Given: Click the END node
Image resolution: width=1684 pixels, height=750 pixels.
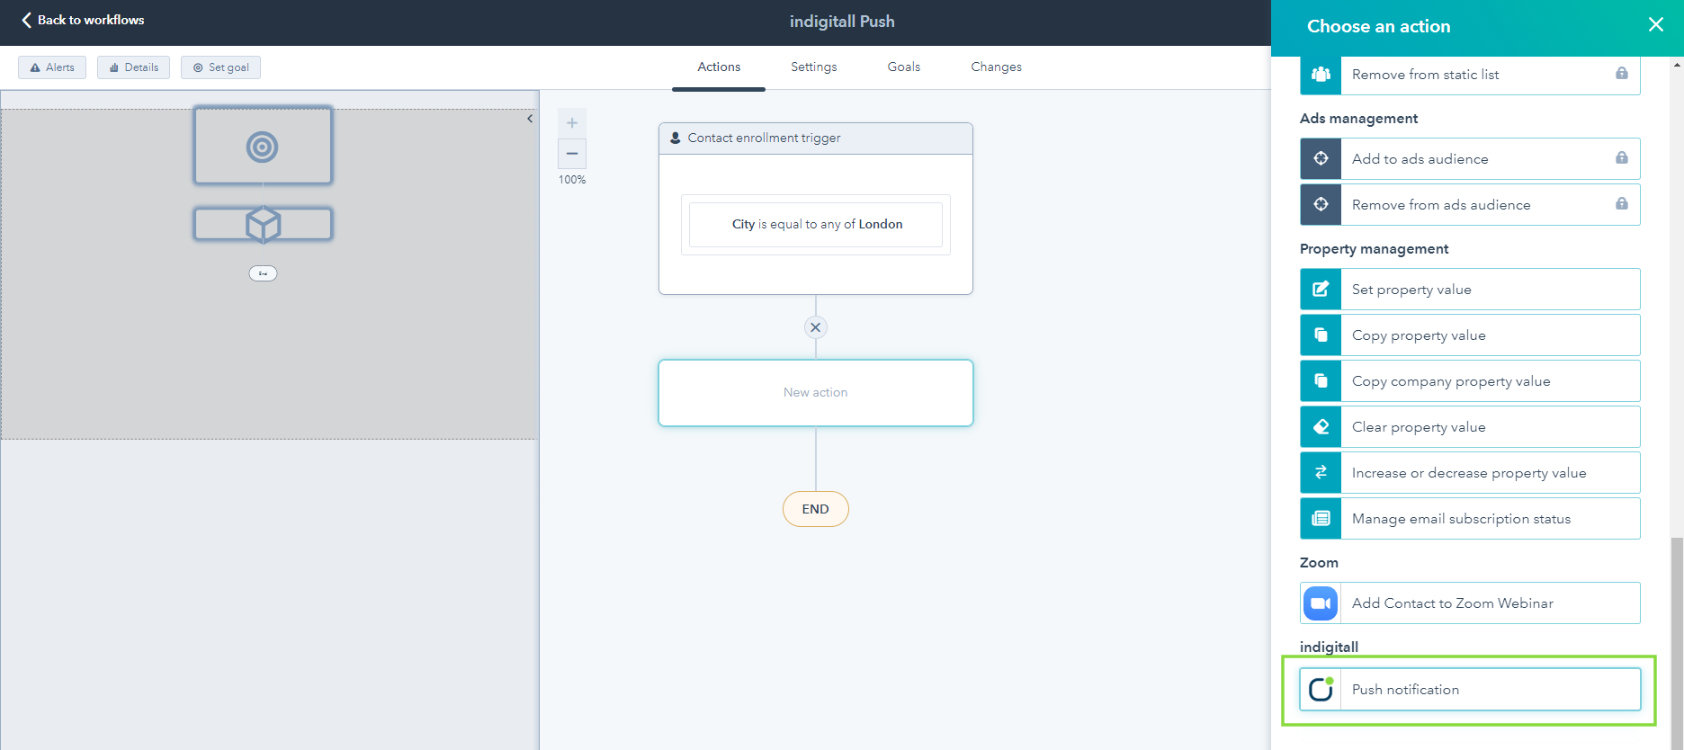Looking at the screenshot, I should (x=816, y=509).
